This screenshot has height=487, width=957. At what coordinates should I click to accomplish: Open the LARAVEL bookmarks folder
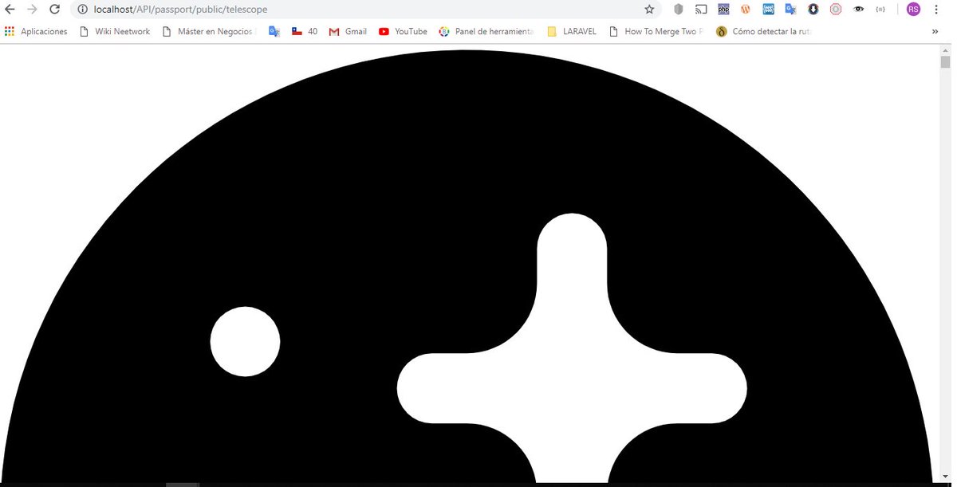pos(572,32)
